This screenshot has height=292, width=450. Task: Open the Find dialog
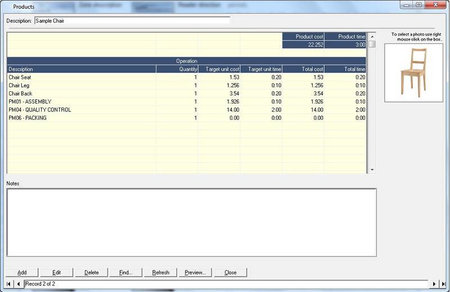tap(125, 272)
